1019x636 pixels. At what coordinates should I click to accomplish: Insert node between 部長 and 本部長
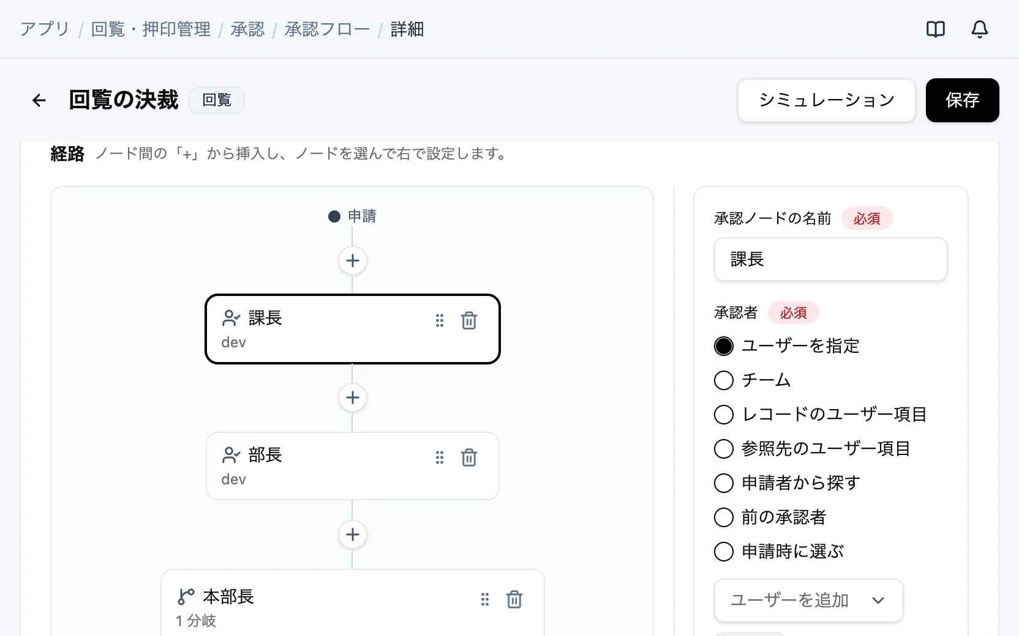(x=353, y=534)
